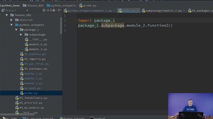The height and width of the screenshot is (119, 213).
Task: Open python_snippets module_2.py file
Action: click(x=31, y=78)
